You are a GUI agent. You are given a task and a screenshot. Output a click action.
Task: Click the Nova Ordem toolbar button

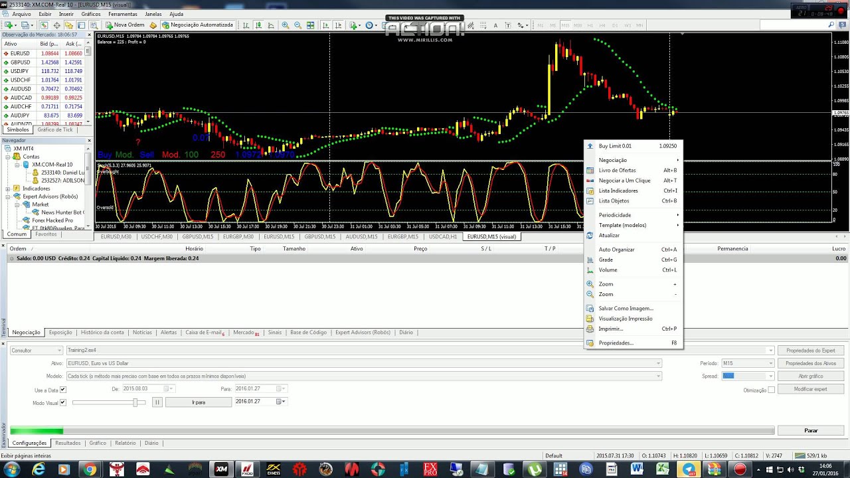124,25
